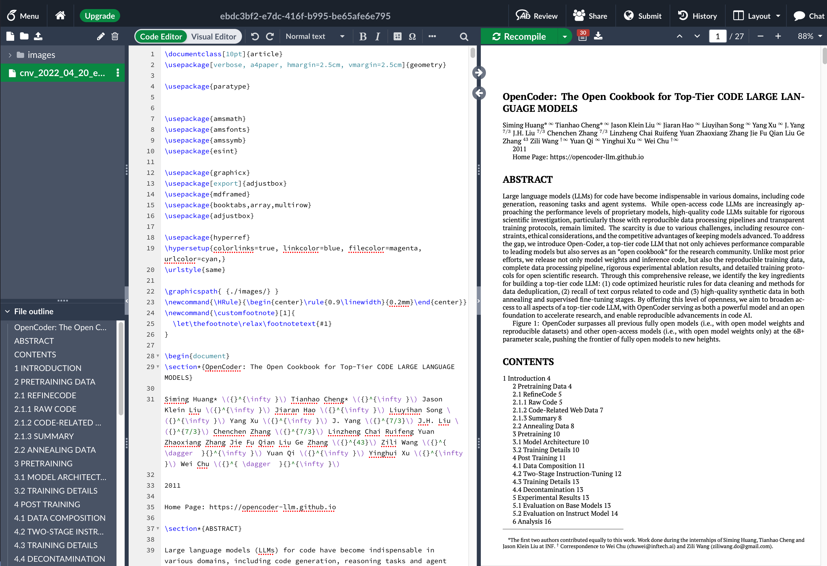Jump to 4.1 DATA COMPOSITION in outline
The height and width of the screenshot is (566, 827).
60,518
